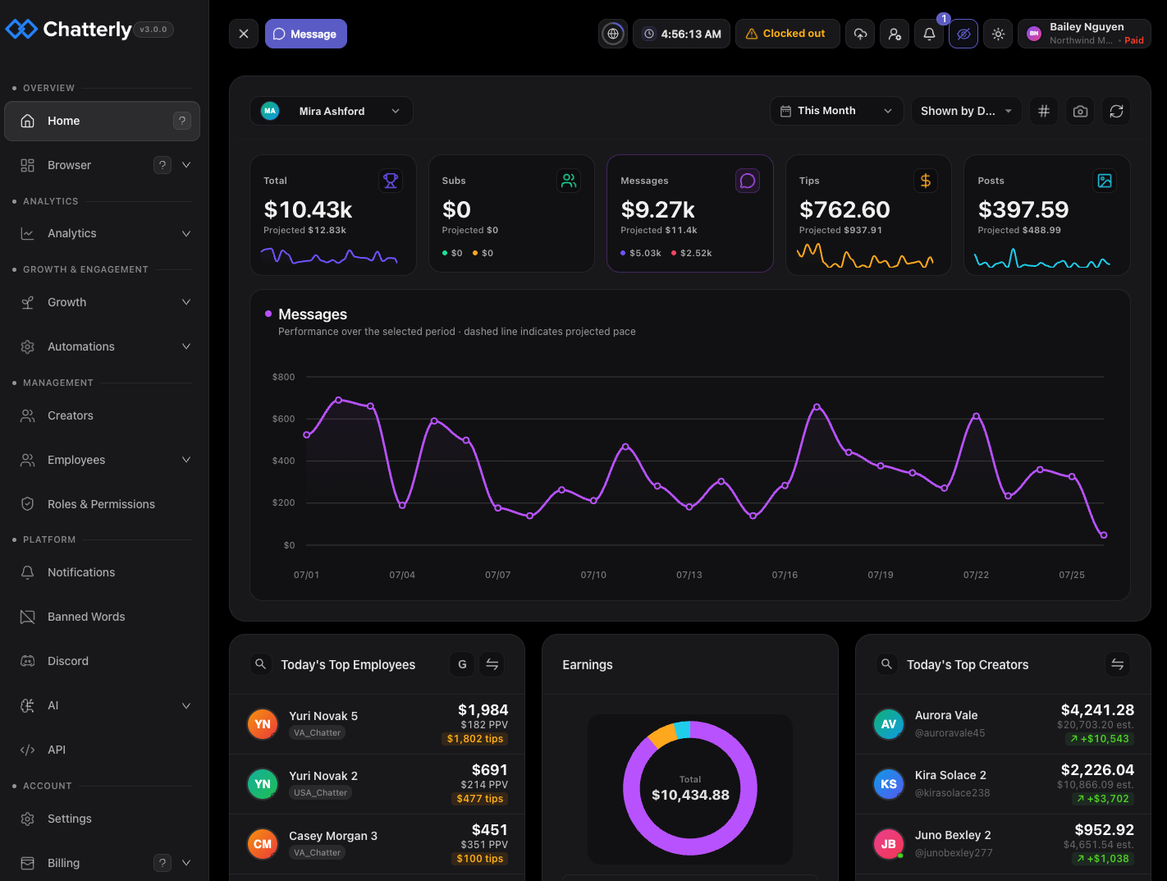Open the This Month date range dropdown

click(x=836, y=111)
